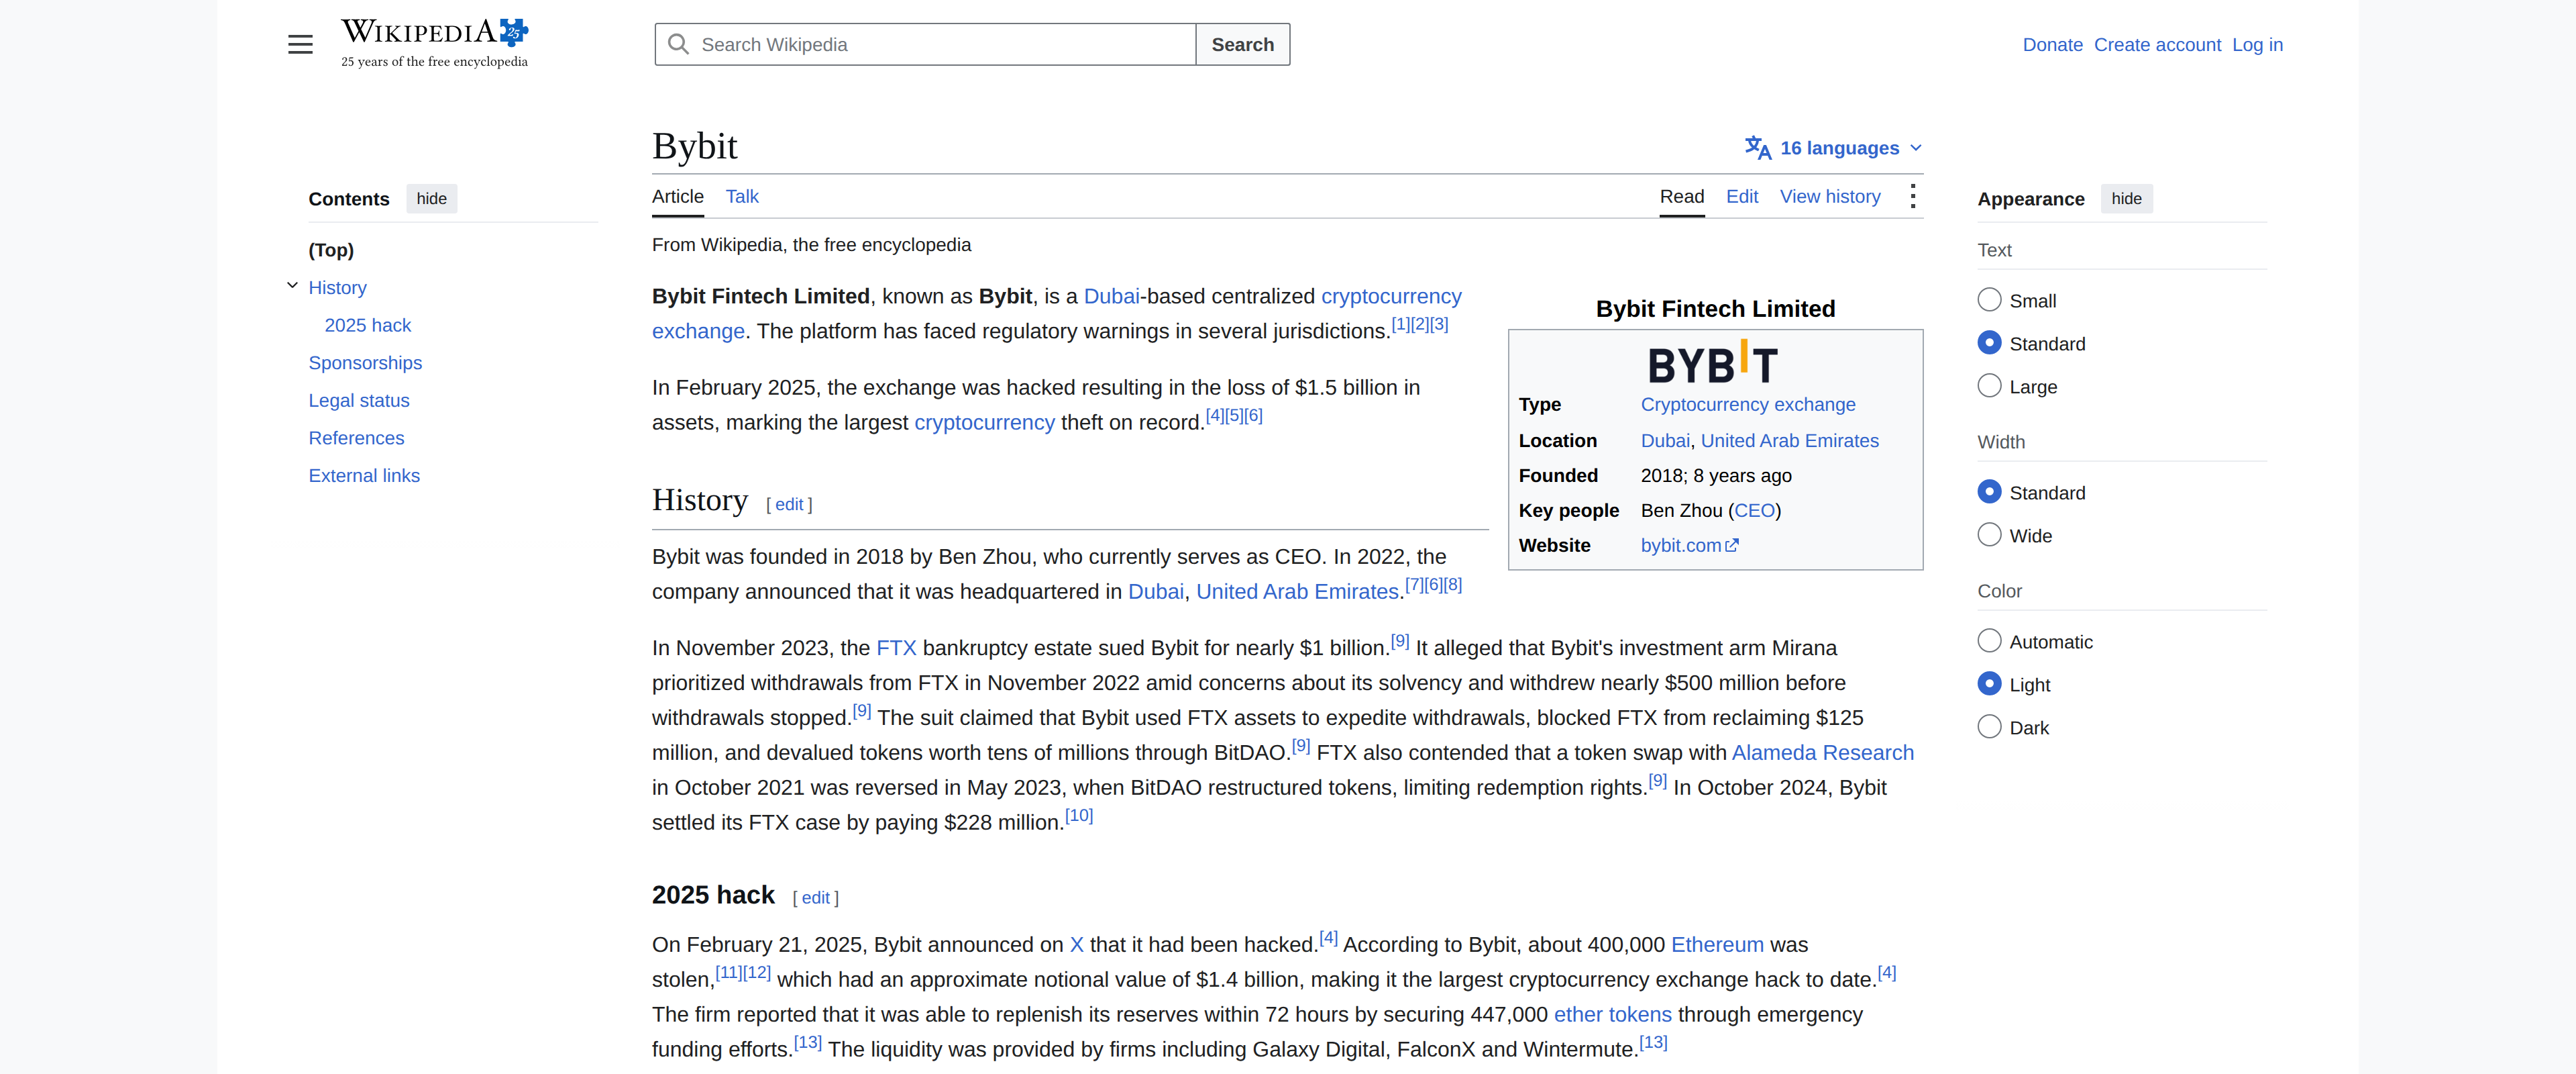Select Automatic color mode

tap(1989, 642)
